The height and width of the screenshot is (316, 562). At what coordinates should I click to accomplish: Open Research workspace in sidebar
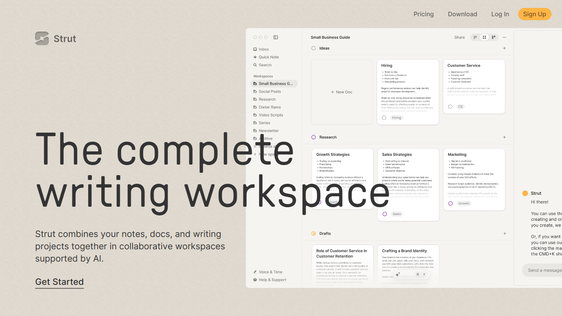[x=264, y=99]
